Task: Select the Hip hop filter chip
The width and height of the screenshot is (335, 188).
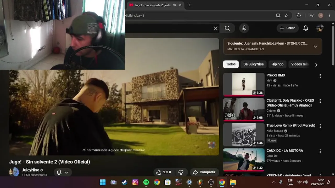Action: pos(277,64)
